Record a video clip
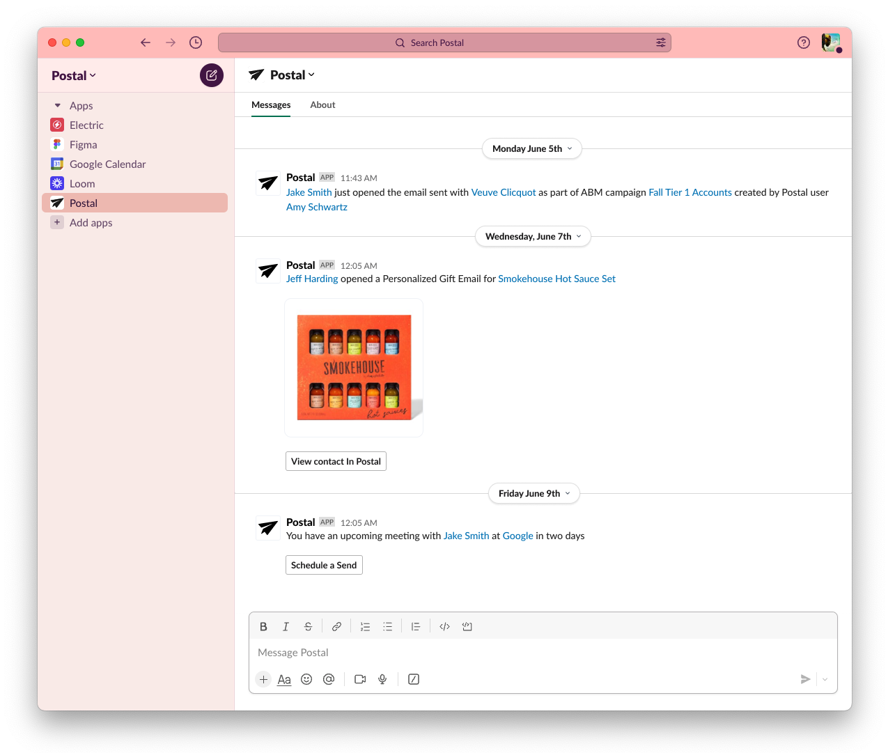This screenshot has width=888, height=753. coord(360,679)
